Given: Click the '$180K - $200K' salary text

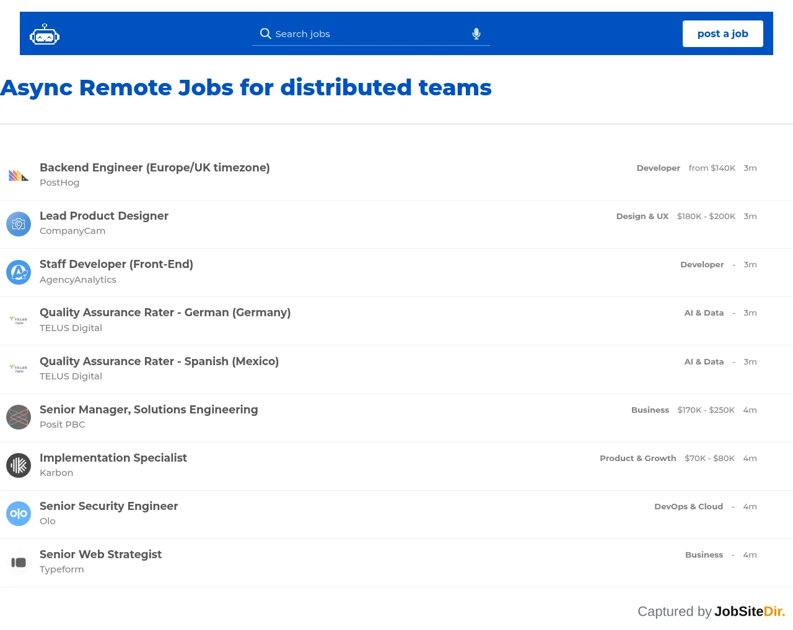Looking at the screenshot, I should pos(706,216).
